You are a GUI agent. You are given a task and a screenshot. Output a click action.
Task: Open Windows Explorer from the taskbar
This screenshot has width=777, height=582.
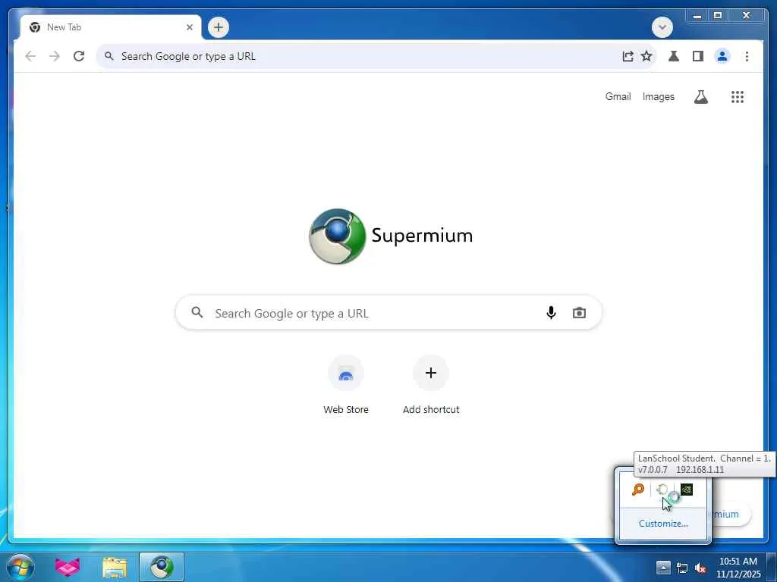[115, 568]
